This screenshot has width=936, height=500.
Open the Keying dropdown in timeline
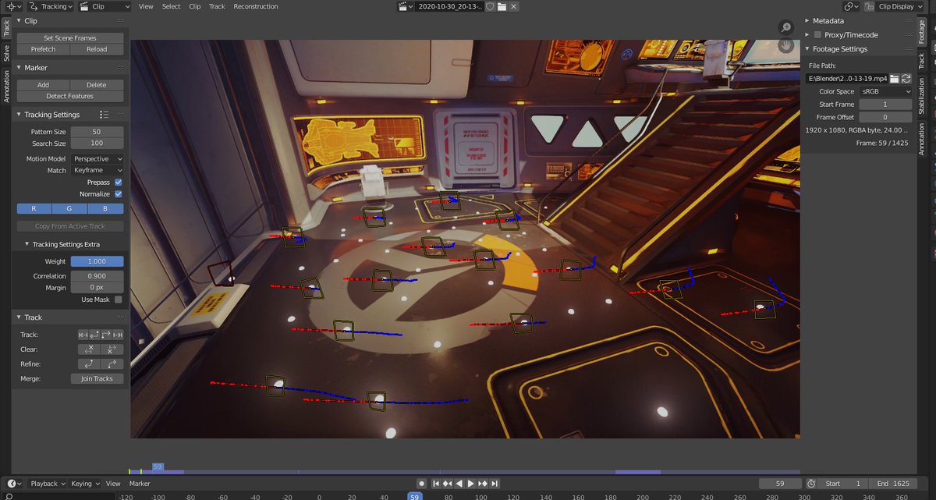click(85, 484)
